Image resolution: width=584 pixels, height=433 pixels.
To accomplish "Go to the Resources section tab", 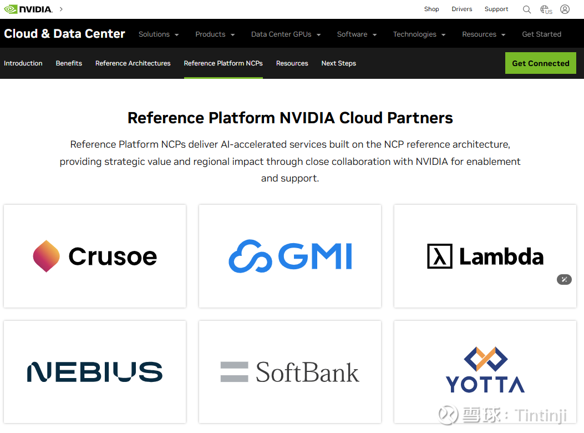I will click(292, 63).
